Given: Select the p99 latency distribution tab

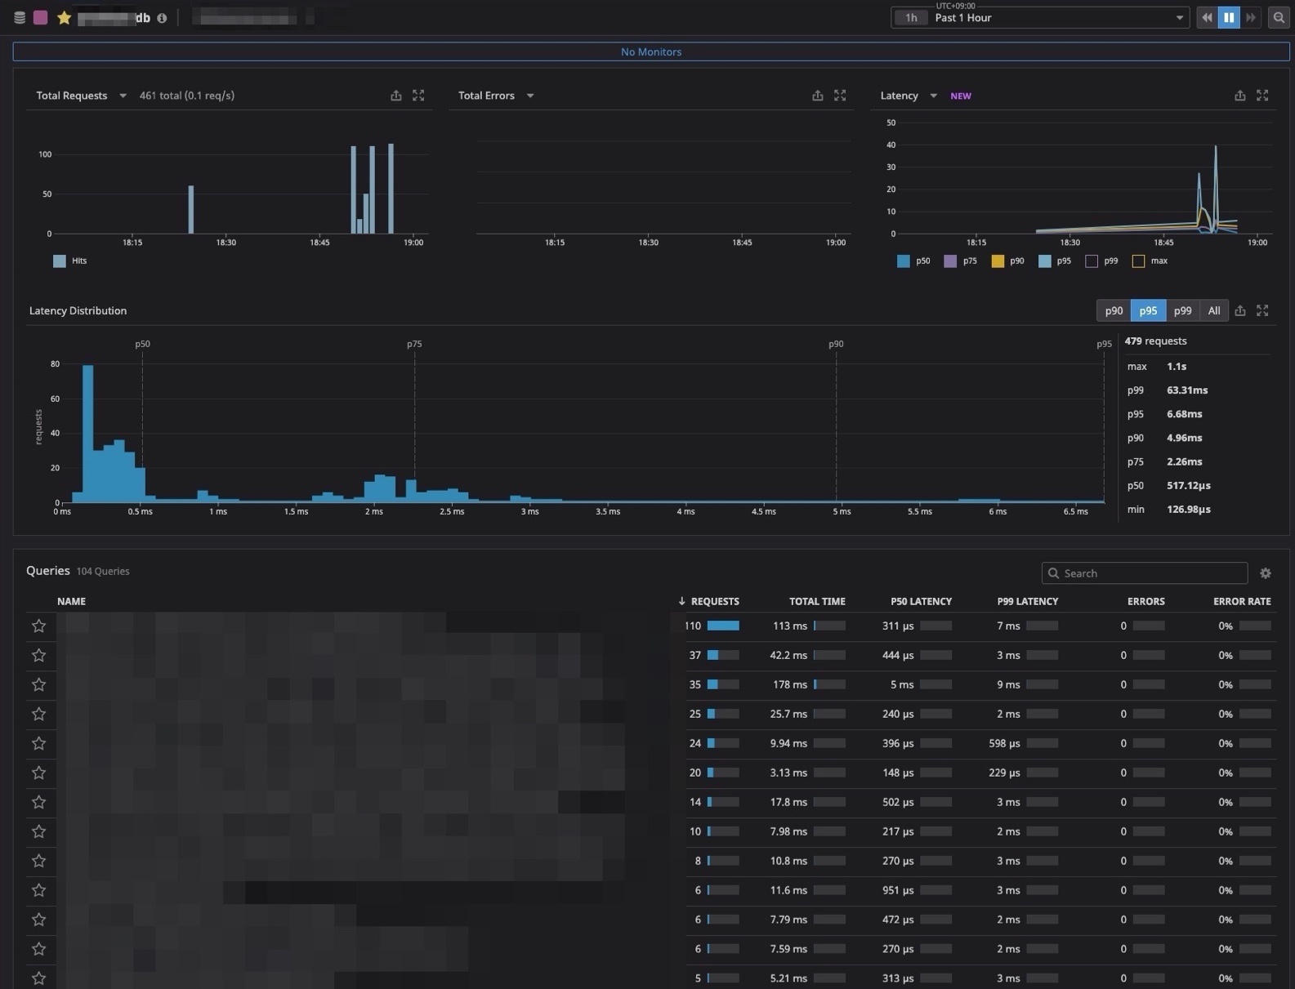Looking at the screenshot, I should 1182,310.
